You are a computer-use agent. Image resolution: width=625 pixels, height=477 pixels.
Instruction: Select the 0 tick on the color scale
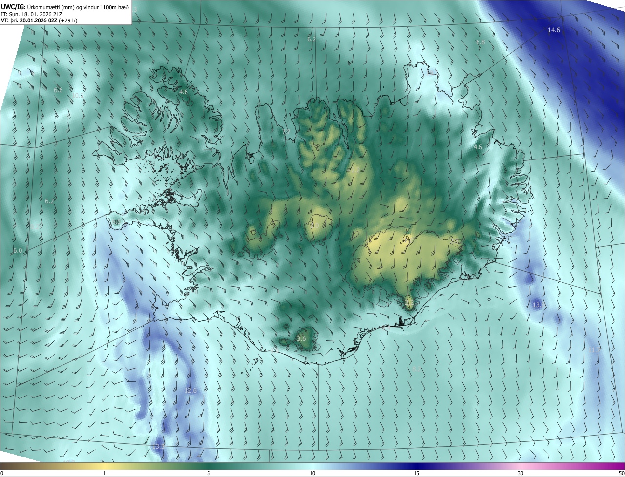[2, 473]
